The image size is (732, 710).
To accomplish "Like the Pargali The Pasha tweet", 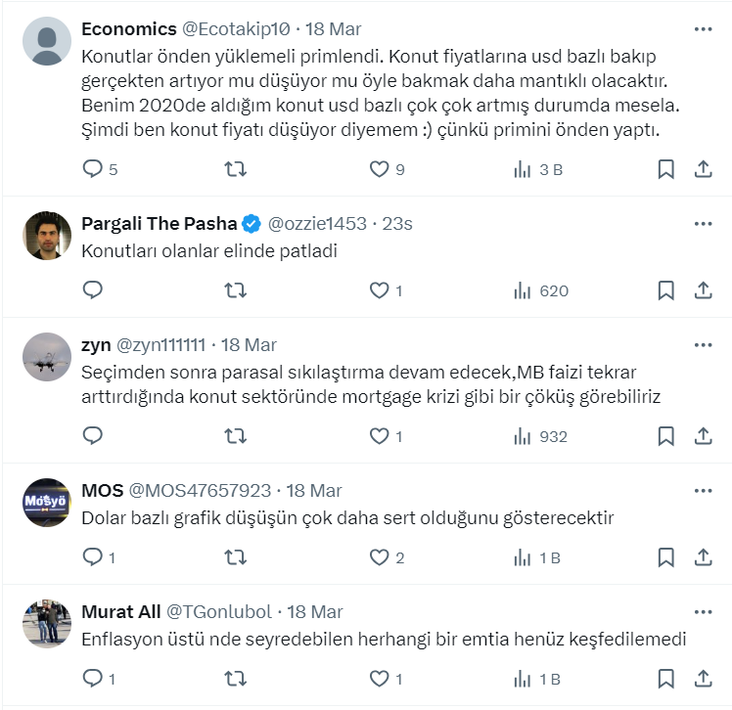I will tap(379, 290).
